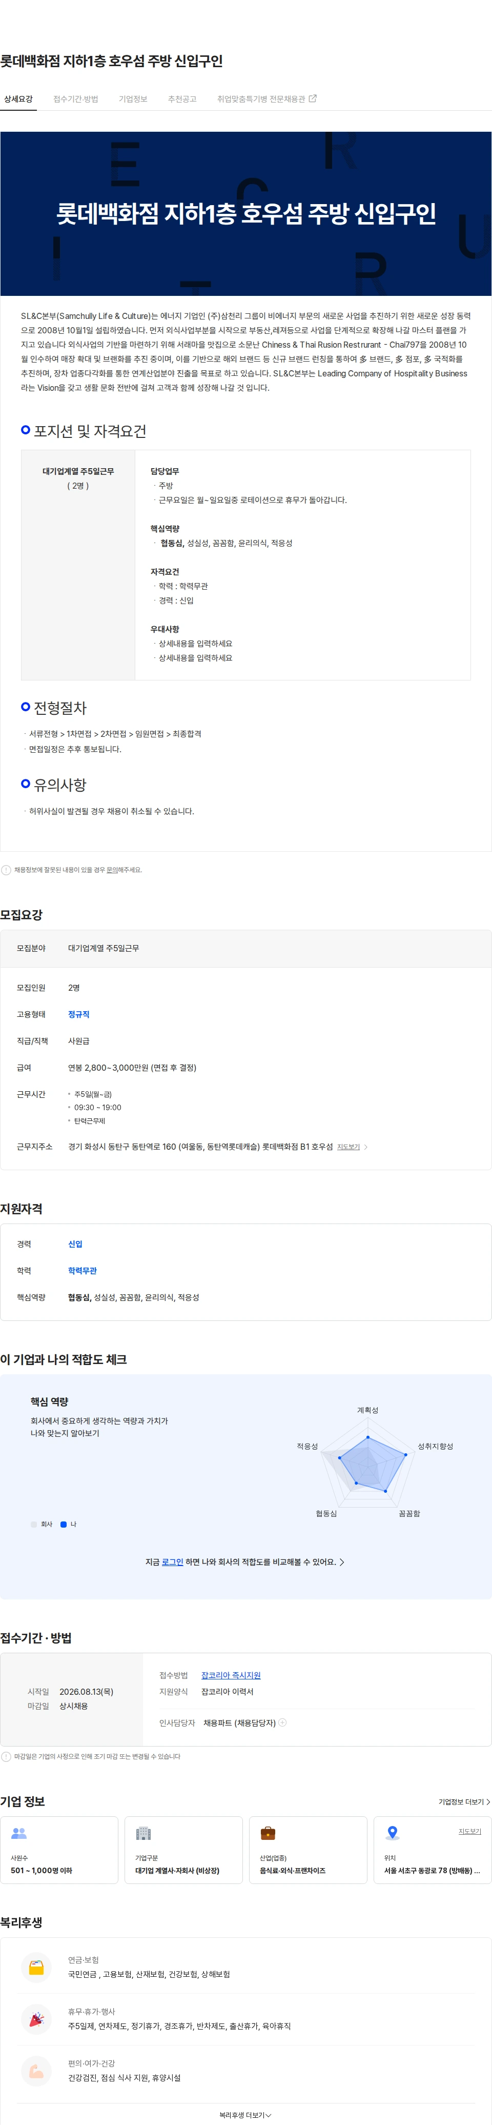Click the 사원수 people icon
Image resolution: width=492 pixels, height=2125 pixels.
19,1833
